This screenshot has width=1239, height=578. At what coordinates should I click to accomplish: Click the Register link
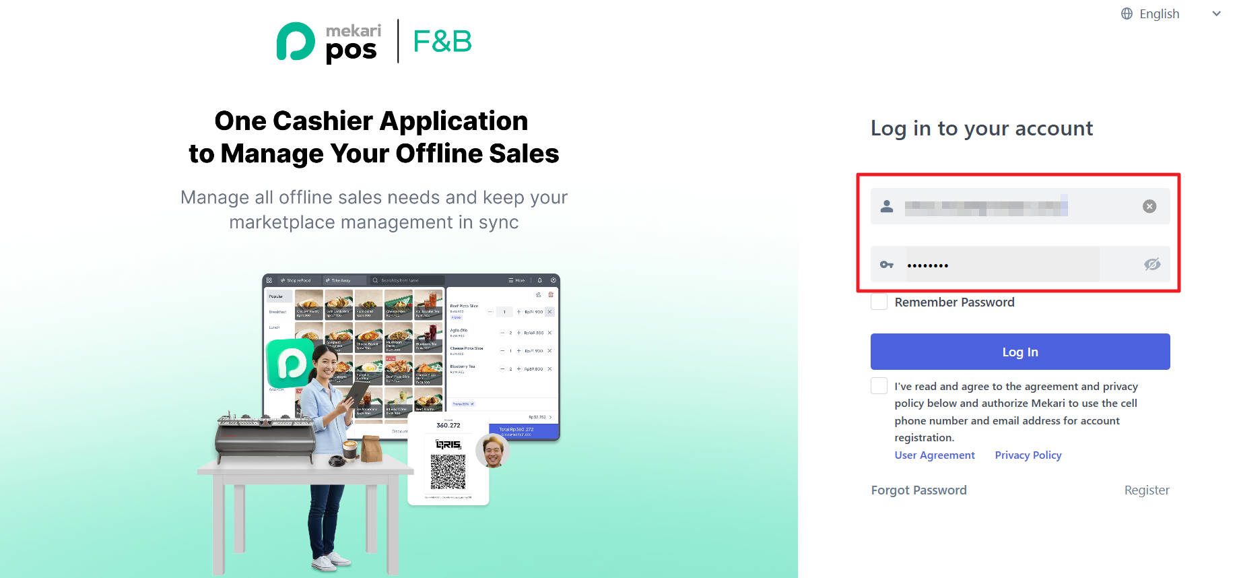coord(1147,490)
